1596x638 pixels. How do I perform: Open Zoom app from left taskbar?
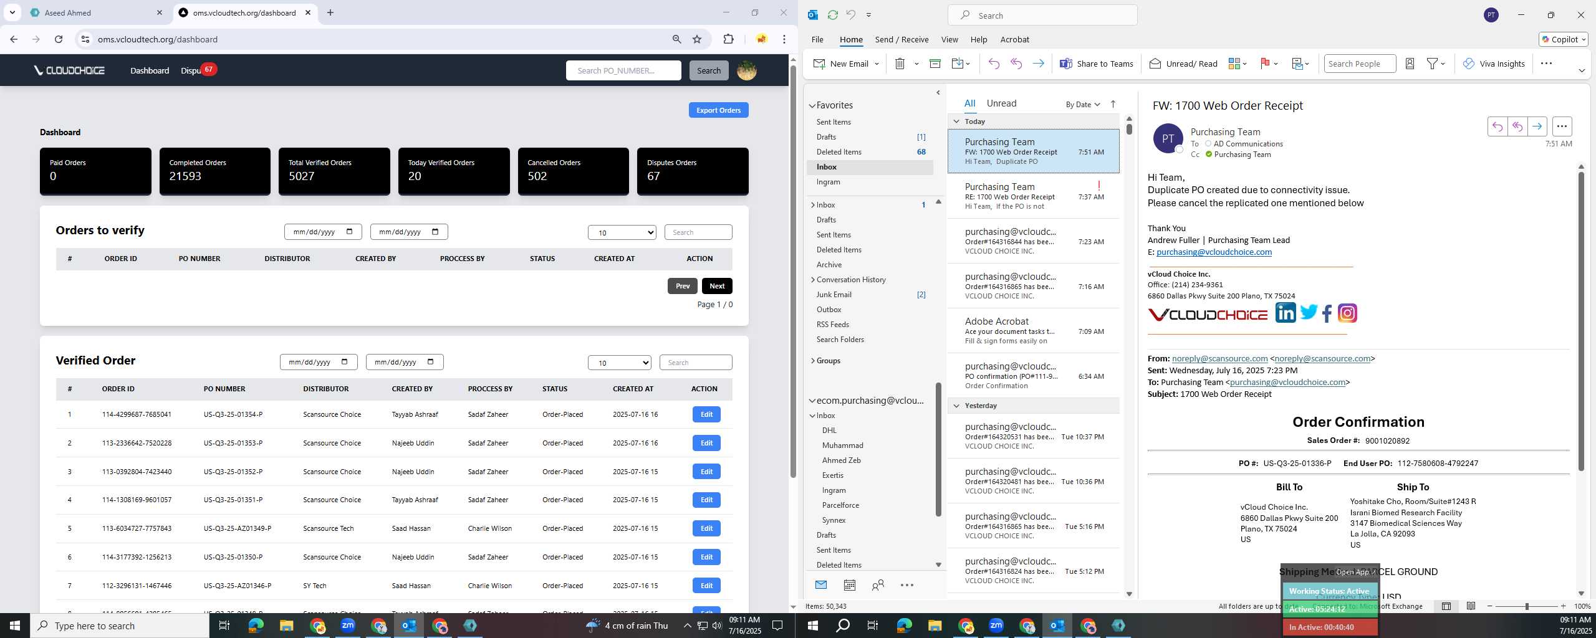pos(348,626)
